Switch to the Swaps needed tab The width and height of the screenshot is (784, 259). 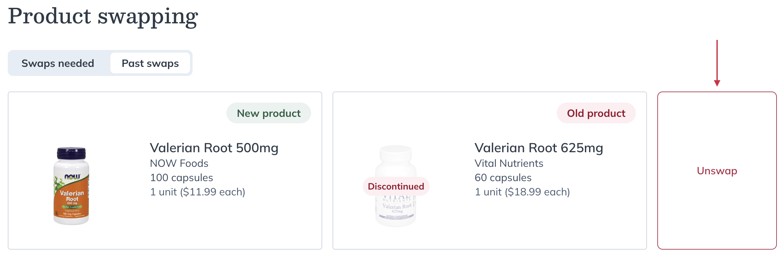click(58, 63)
